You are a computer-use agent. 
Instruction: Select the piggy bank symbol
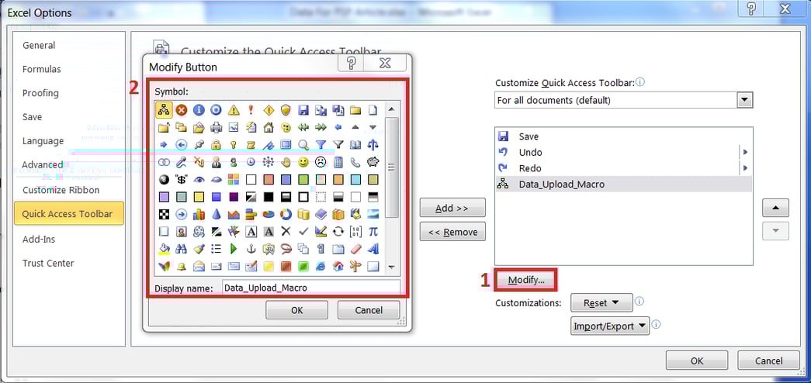click(x=373, y=162)
